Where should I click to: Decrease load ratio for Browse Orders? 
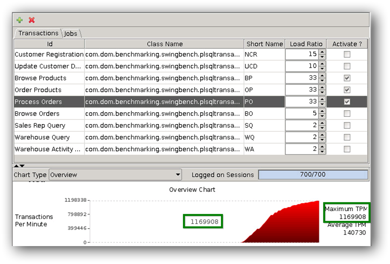322,116
